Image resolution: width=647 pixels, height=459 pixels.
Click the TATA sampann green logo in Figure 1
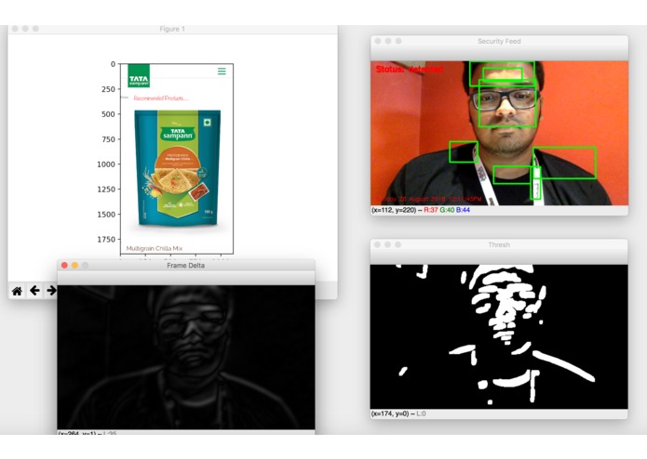(x=139, y=76)
